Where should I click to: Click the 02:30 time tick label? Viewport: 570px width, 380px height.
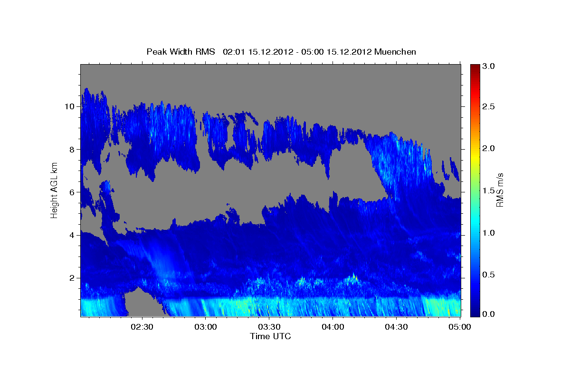tap(142, 327)
